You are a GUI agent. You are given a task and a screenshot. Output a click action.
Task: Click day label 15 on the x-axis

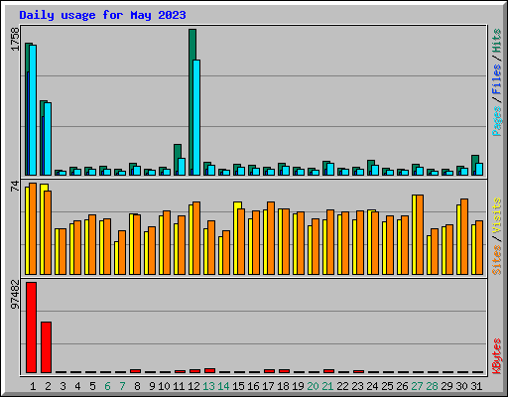coord(238,386)
